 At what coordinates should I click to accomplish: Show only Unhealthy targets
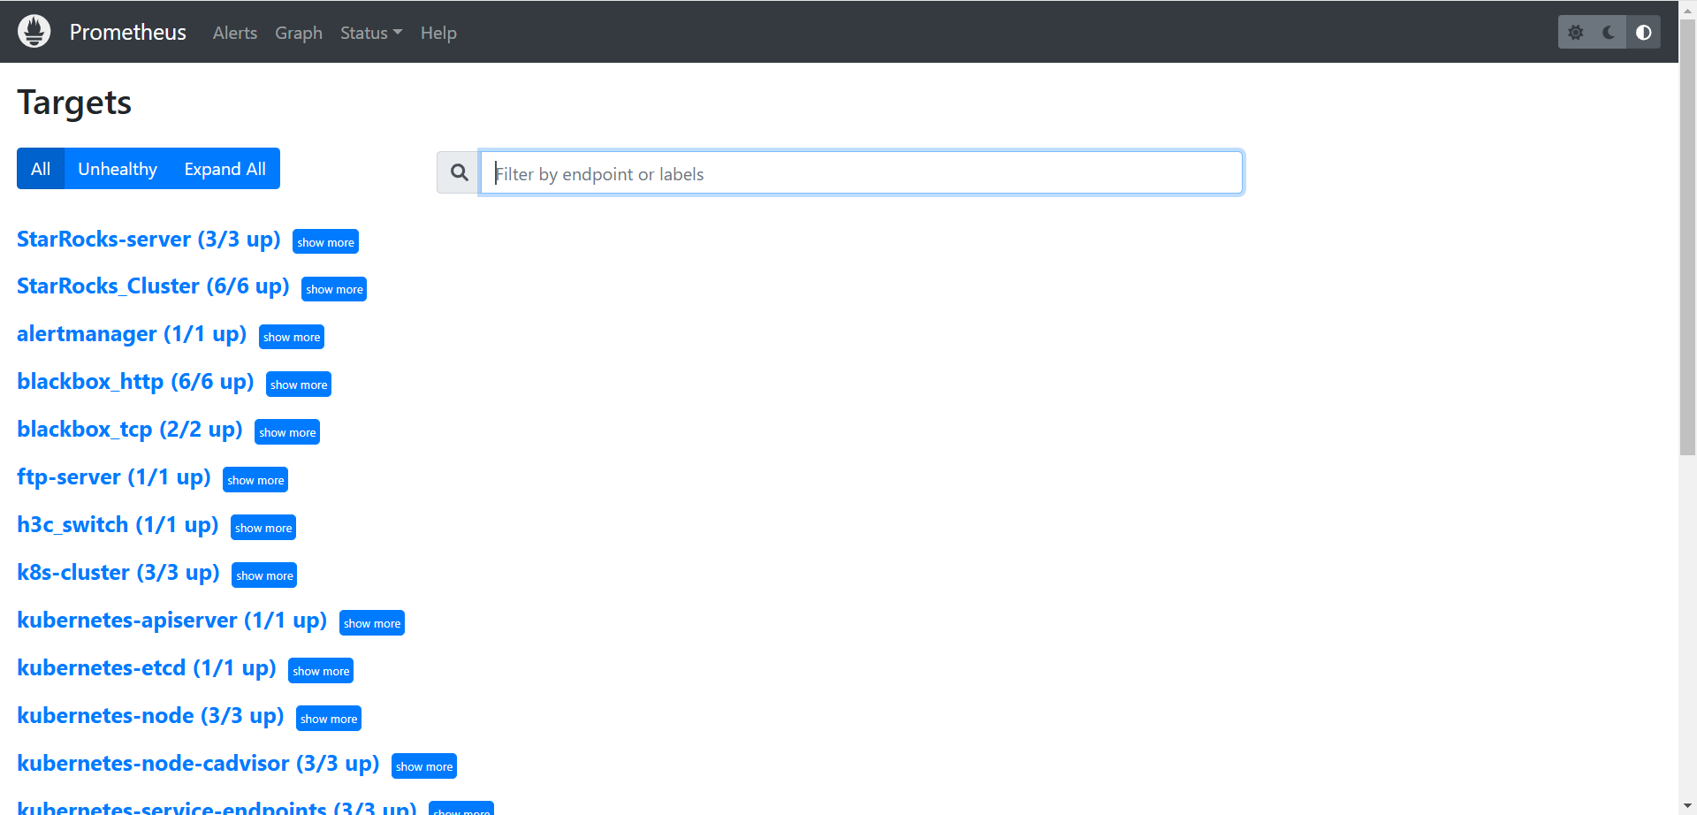click(x=118, y=169)
